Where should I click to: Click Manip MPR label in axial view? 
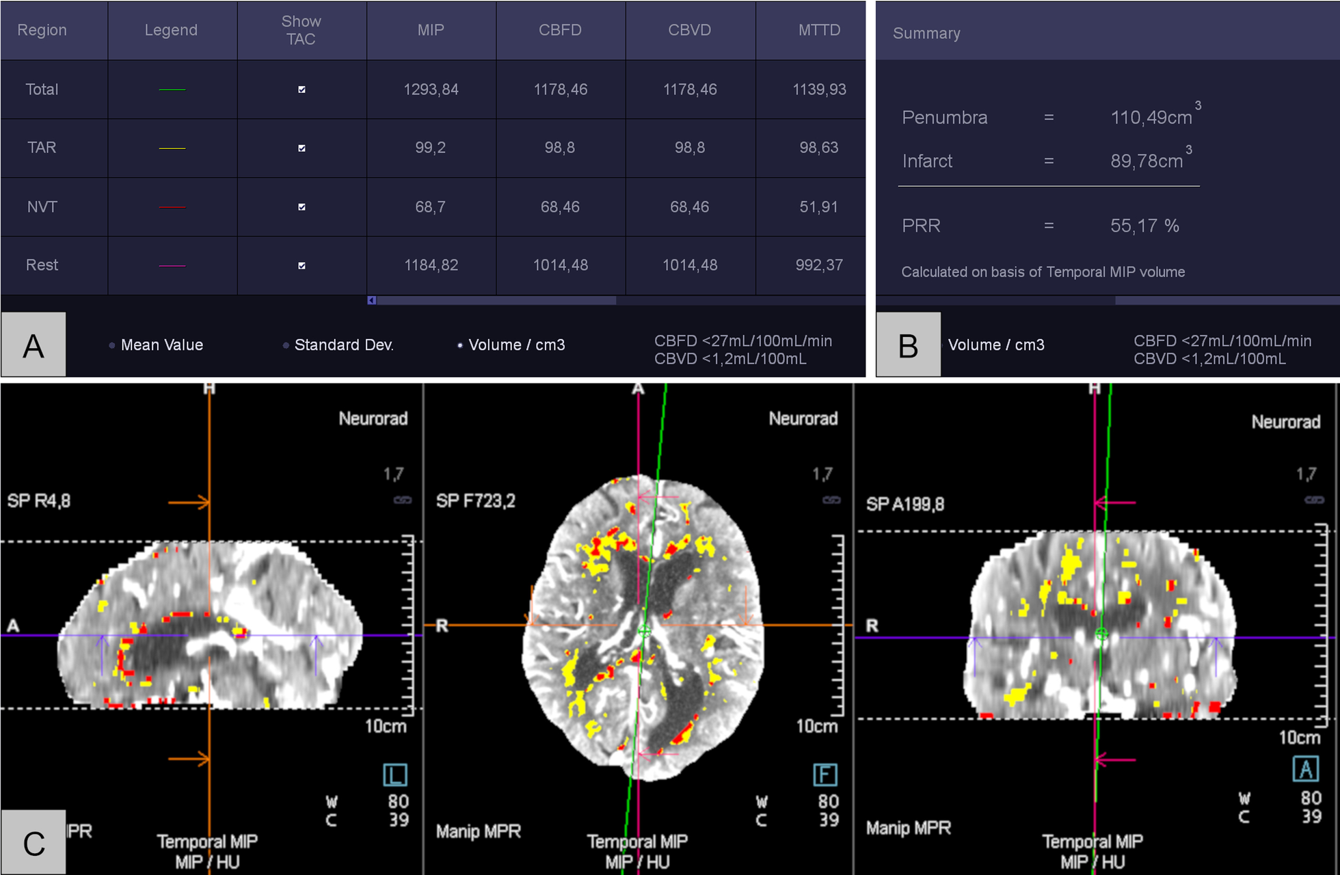tap(479, 831)
